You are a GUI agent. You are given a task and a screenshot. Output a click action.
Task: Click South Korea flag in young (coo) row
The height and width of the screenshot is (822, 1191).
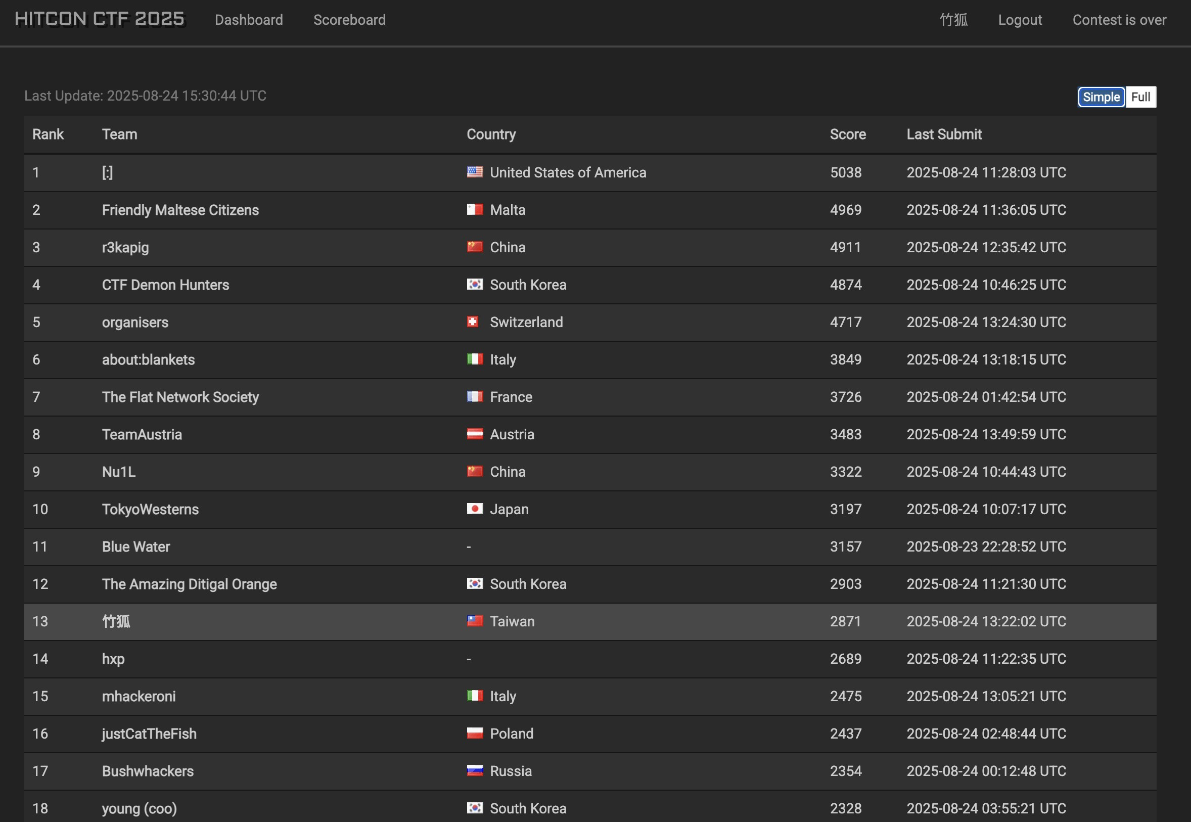[x=475, y=808]
